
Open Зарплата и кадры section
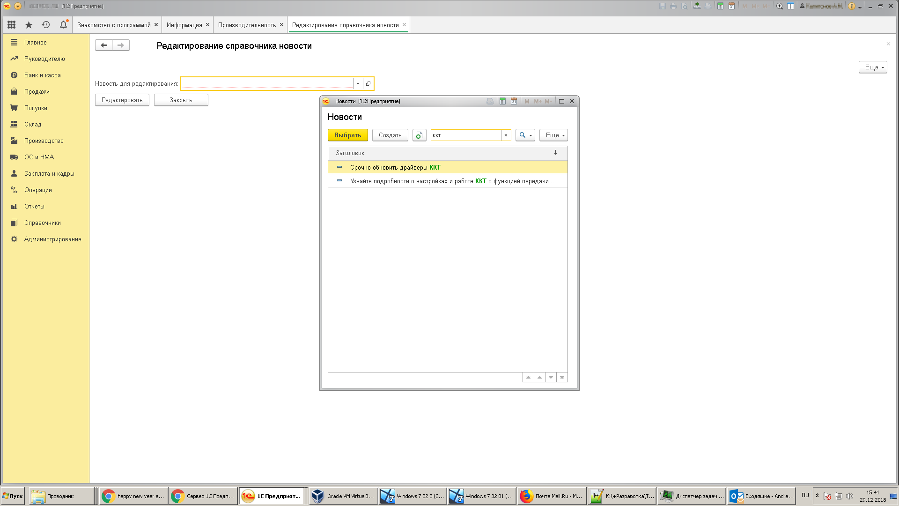[49, 173]
